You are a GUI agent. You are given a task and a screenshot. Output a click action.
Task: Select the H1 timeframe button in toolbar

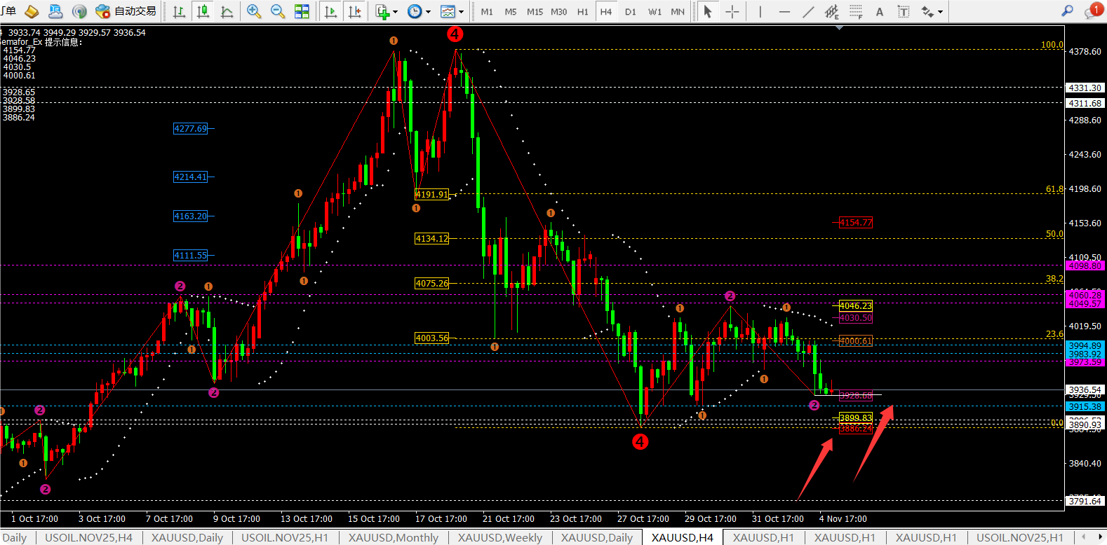(x=583, y=12)
